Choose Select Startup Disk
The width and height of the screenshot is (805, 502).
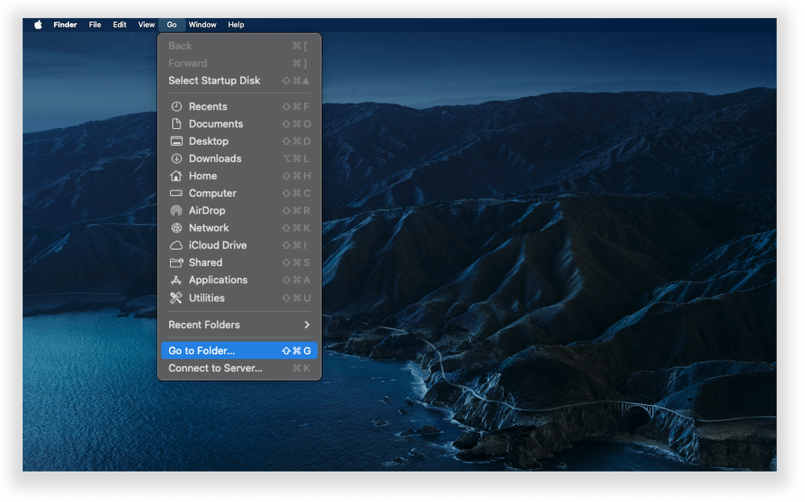239,80
